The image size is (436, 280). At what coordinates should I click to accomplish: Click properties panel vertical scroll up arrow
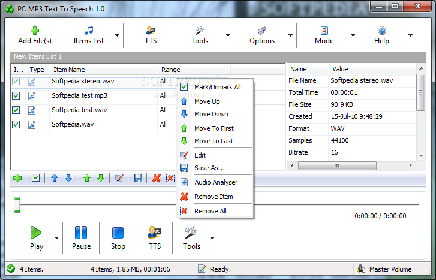[421, 68]
